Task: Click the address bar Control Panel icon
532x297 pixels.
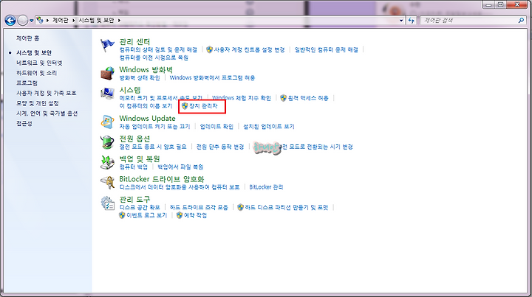Action: [x=40, y=21]
